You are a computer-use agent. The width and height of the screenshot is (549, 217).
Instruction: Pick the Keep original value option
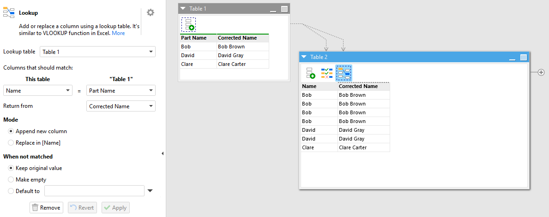click(35, 168)
